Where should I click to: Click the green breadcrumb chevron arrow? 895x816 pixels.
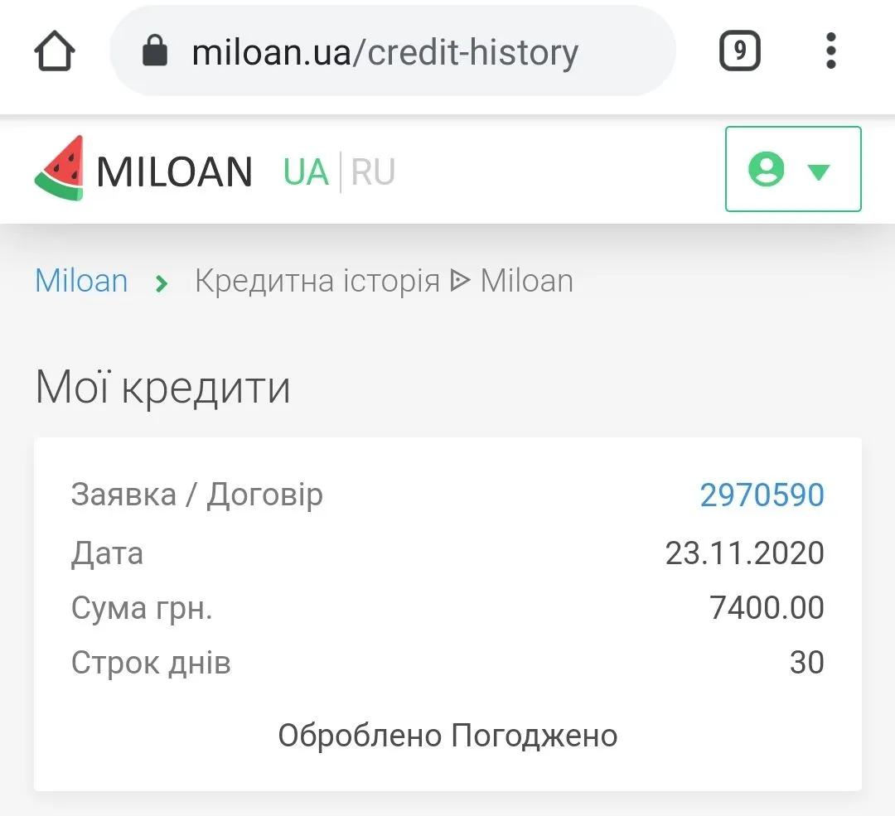coord(162,284)
